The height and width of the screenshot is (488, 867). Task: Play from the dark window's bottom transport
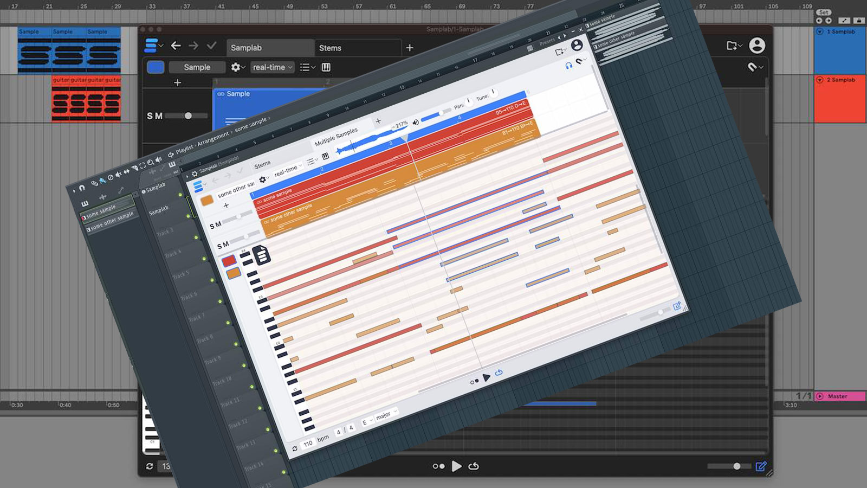pos(456,466)
